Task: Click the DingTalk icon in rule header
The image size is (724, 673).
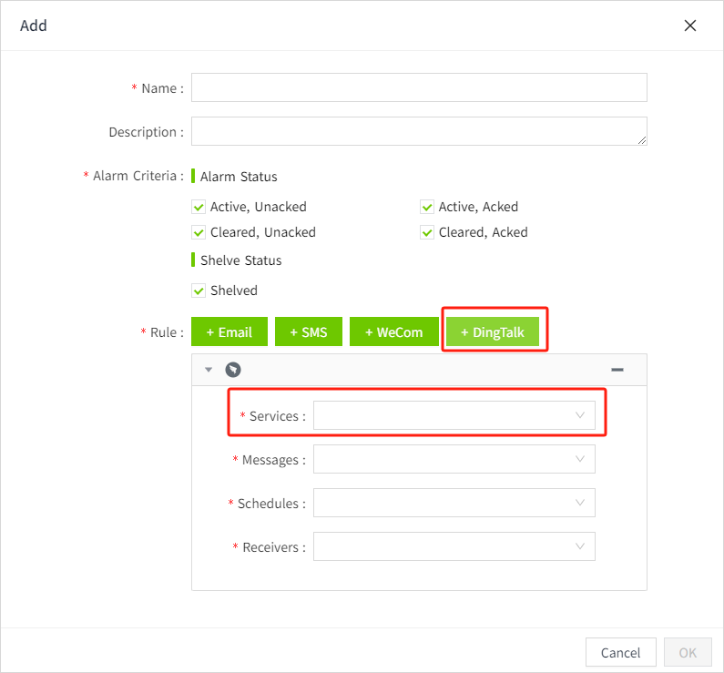Action: click(x=233, y=370)
